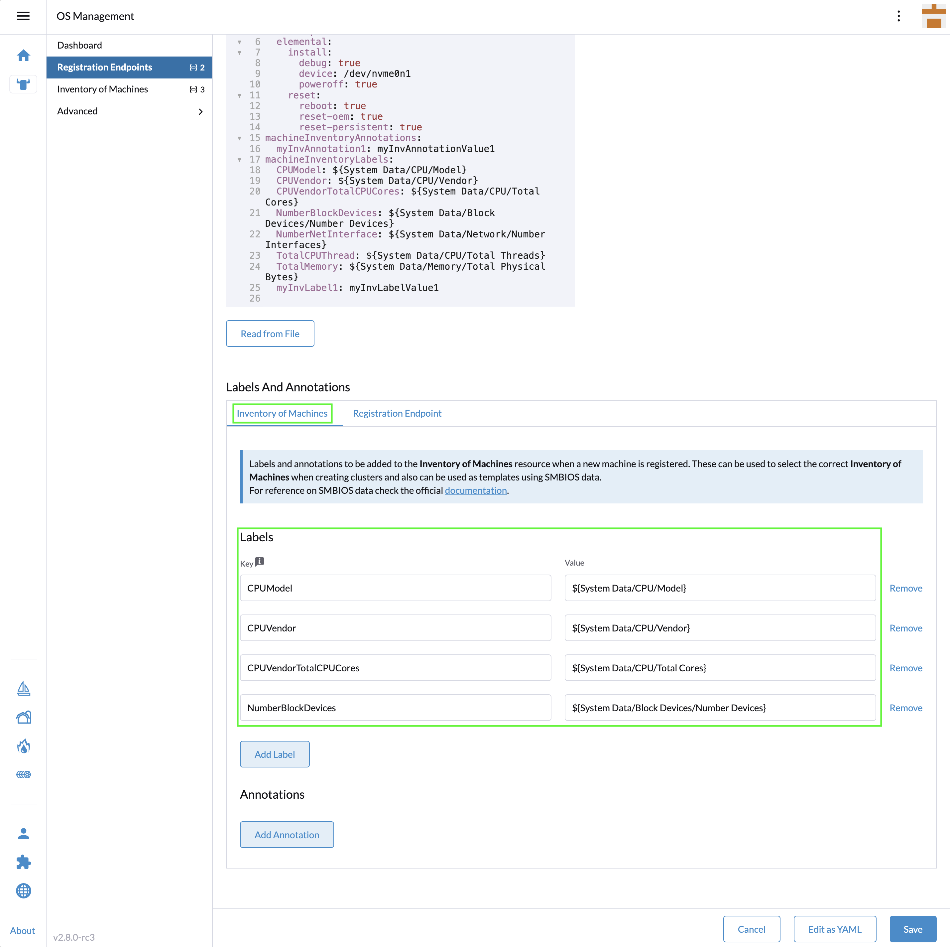Screen dimensions: 950x947
Task: Switch to the Registration Endpoint tab
Action: tap(397, 413)
